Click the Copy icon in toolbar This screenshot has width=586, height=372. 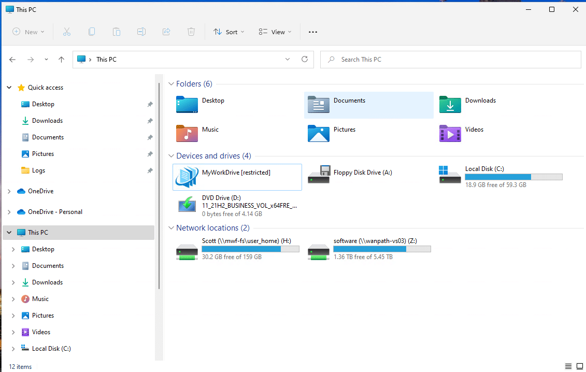pos(92,32)
